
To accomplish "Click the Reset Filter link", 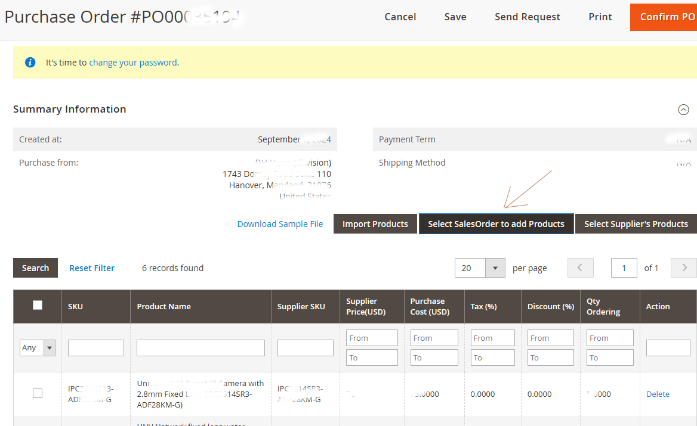I will coord(91,268).
